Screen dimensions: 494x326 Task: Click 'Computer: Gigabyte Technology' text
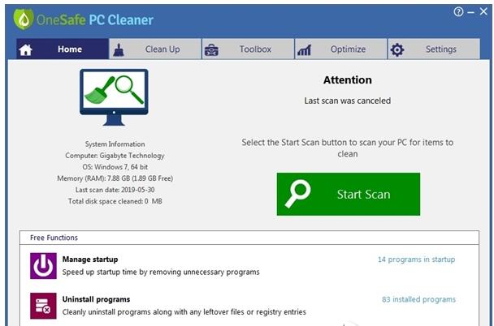click(115, 156)
